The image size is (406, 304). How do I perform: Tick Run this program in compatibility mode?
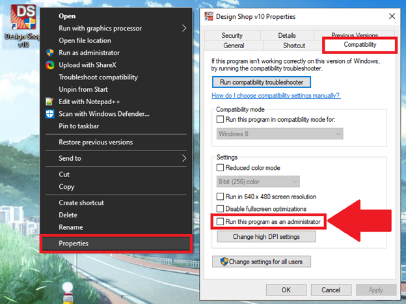click(x=221, y=119)
